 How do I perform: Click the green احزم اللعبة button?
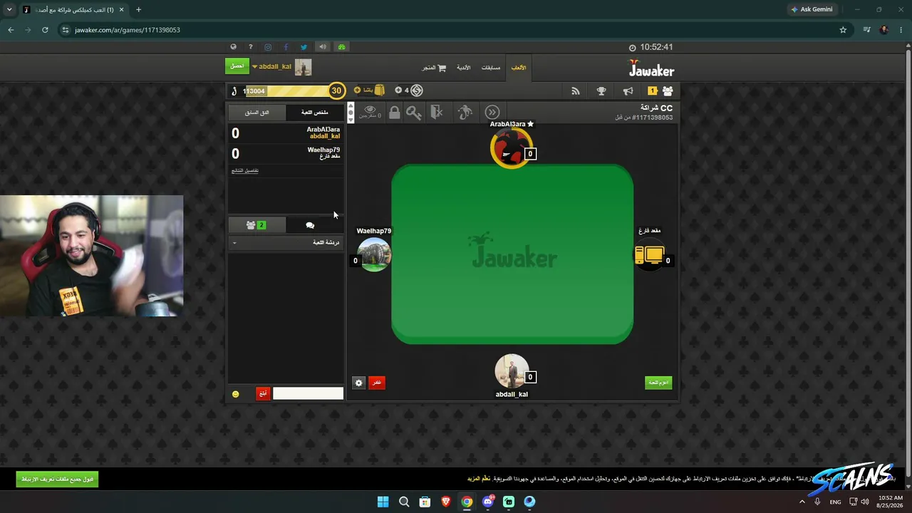coord(658,383)
